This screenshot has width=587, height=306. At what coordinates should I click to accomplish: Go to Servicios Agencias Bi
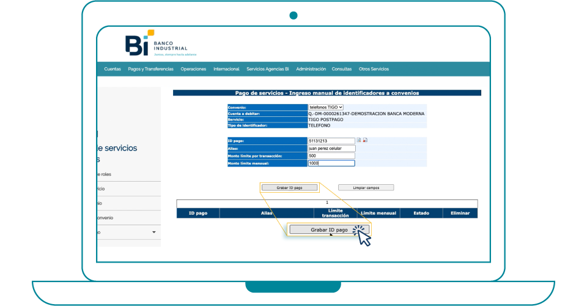click(267, 69)
